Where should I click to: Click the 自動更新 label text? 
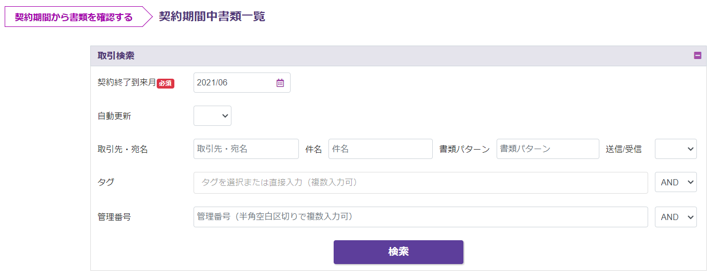coord(114,116)
